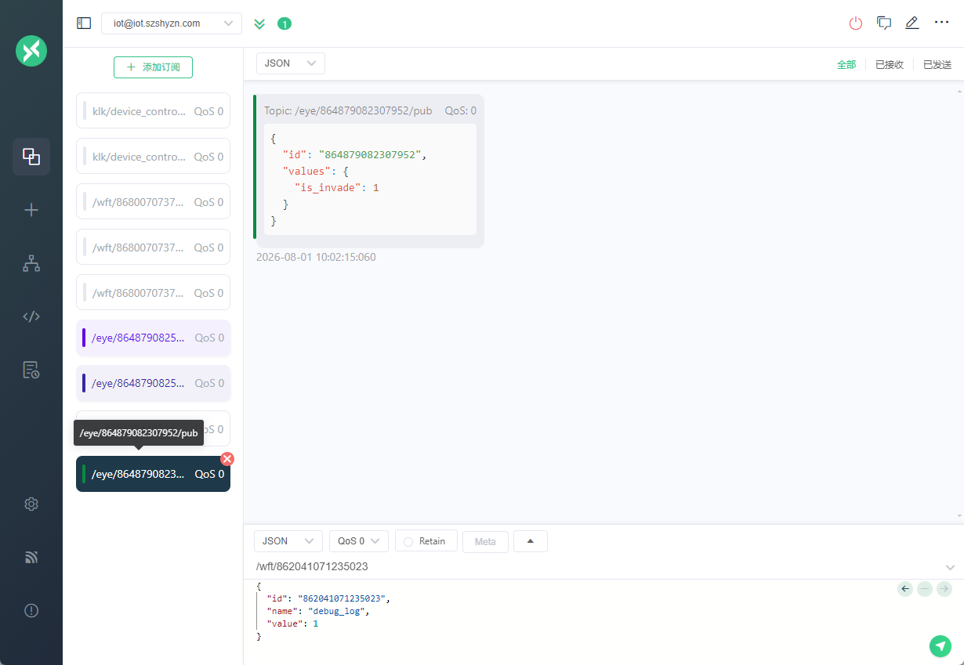Open Settings gear in sidebar
The height and width of the screenshot is (665, 964).
click(31, 504)
